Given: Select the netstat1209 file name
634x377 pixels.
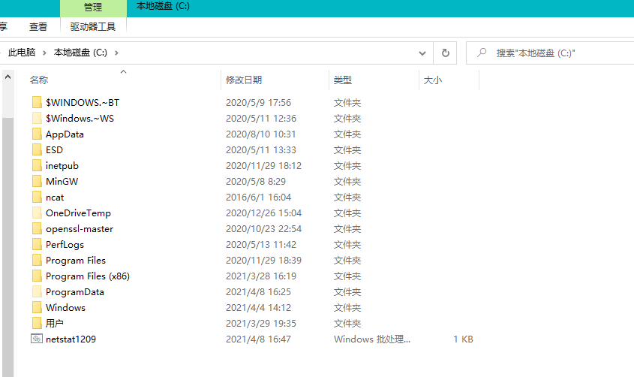Looking at the screenshot, I should [71, 339].
